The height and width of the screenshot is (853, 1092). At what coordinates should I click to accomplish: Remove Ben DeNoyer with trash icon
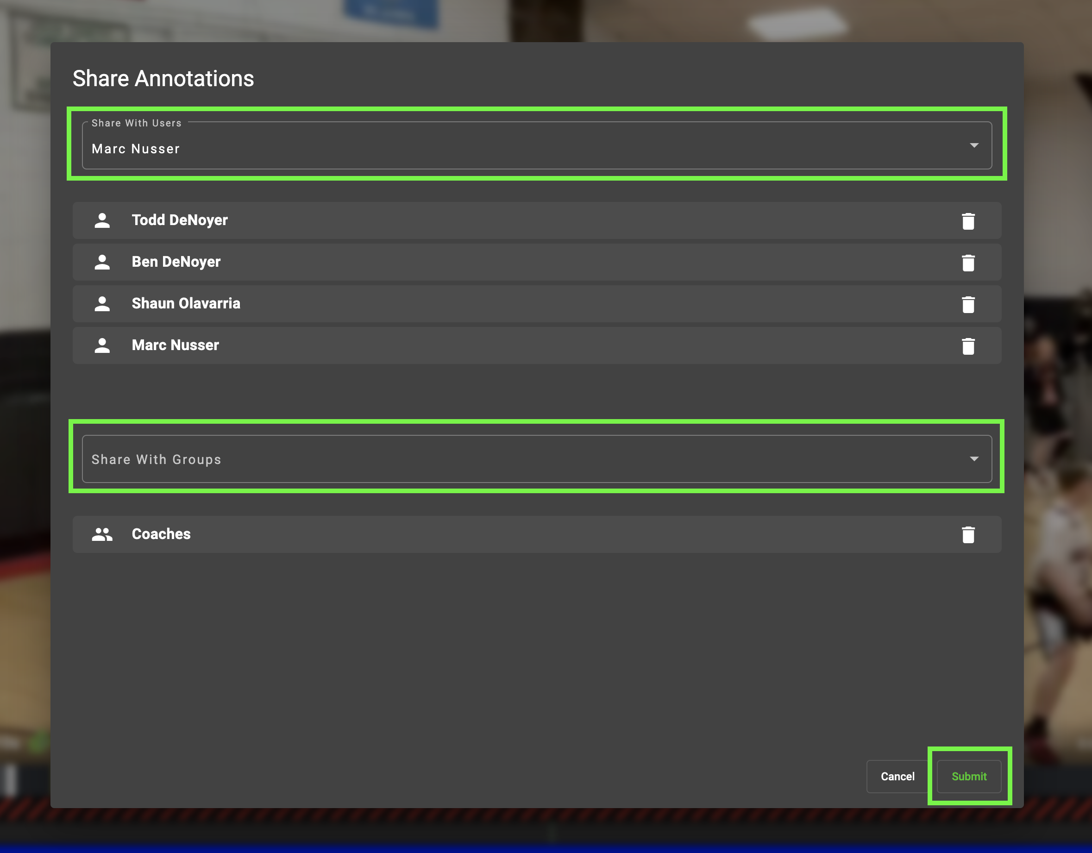968,263
